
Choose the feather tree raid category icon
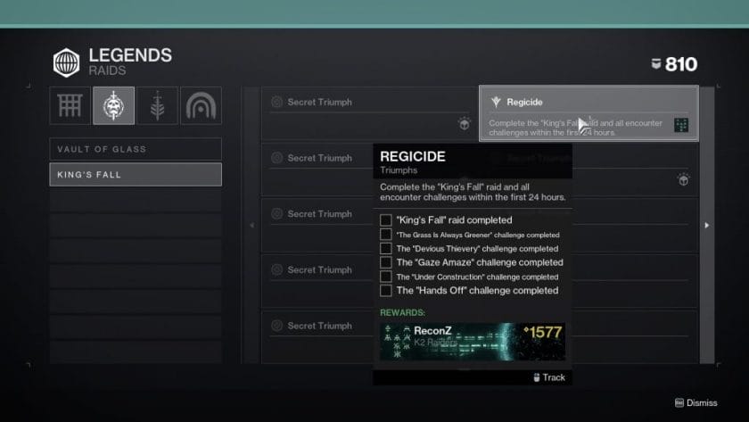click(157, 105)
